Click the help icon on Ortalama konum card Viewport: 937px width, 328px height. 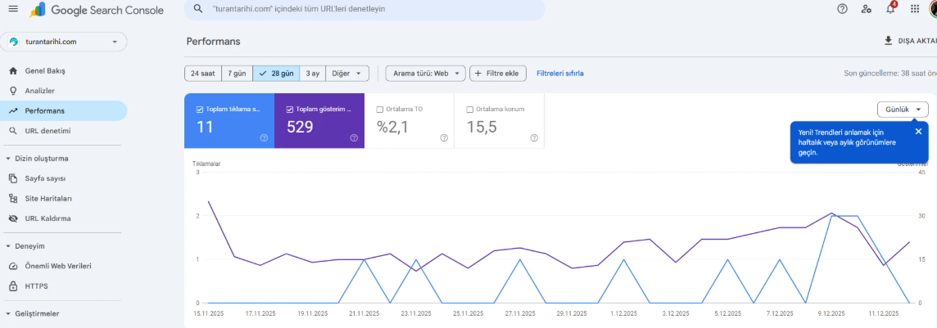(534, 137)
